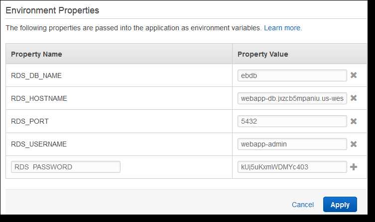Screen dimensions: 375x222
Task: Add the RDS_PASSWORD property with plus icon
Action: (354, 167)
